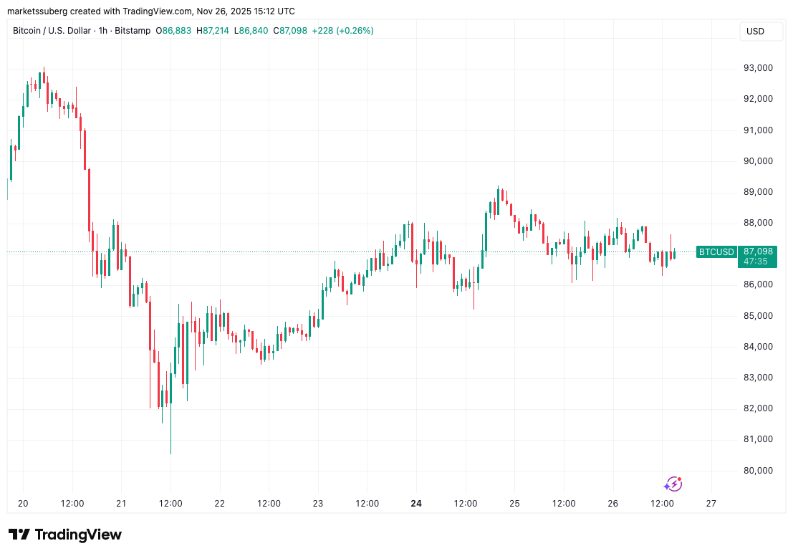Select the bold 24 date on the time axis

click(415, 504)
